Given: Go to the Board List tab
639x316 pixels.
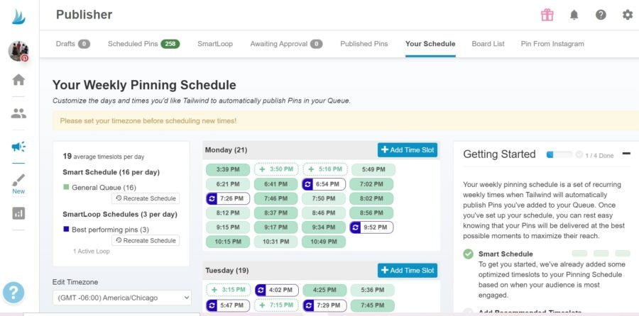Looking at the screenshot, I should [x=488, y=44].
